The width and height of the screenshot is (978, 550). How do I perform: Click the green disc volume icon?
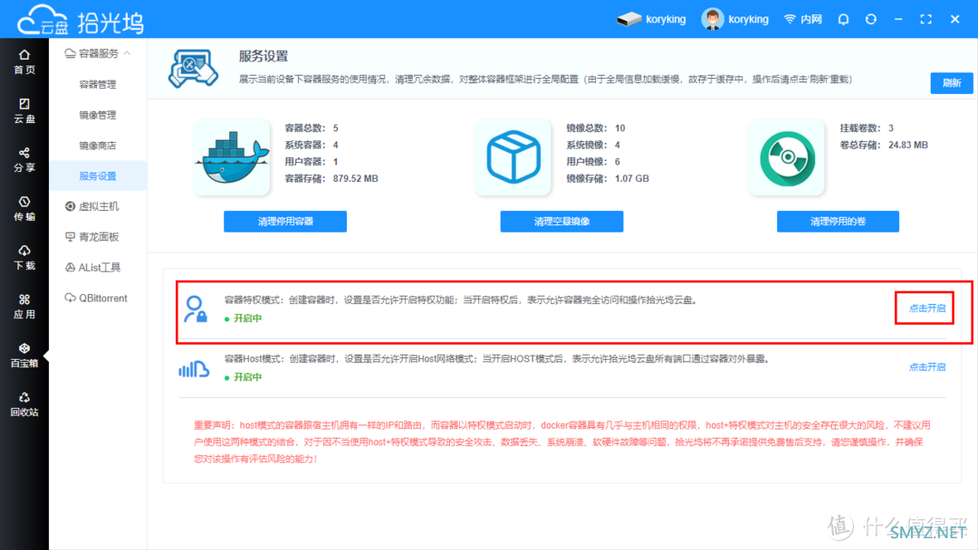click(787, 158)
